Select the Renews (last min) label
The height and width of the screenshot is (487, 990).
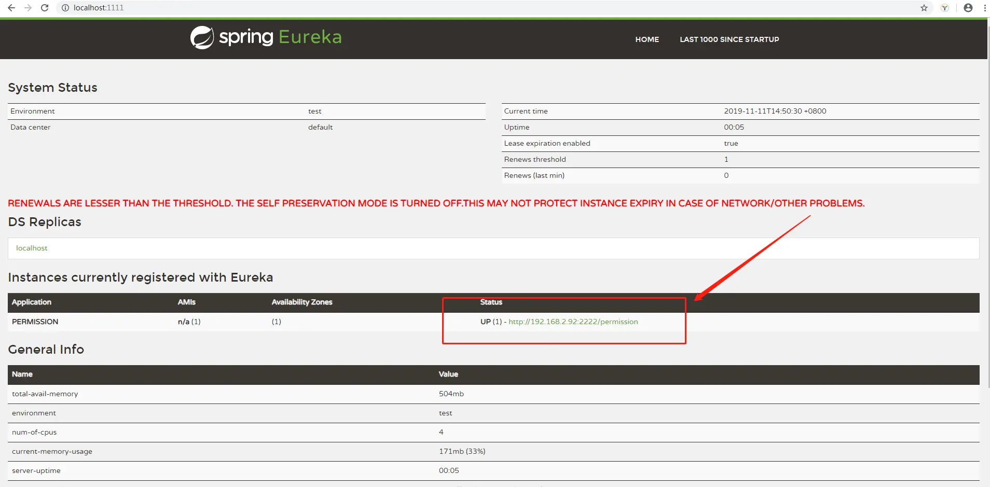click(x=534, y=175)
